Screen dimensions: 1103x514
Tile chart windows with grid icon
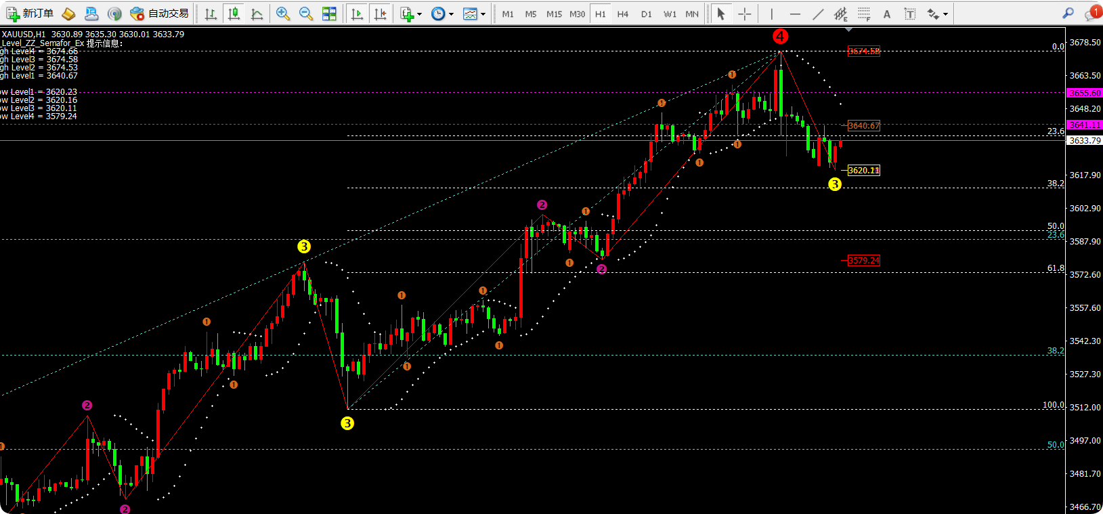pyautogui.click(x=329, y=14)
